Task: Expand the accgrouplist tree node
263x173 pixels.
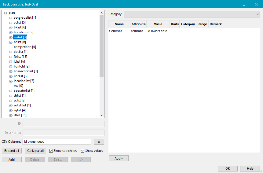Action: 11,18
